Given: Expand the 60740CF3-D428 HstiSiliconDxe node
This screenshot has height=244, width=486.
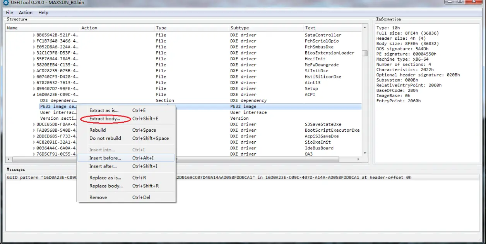Looking at the screenshot, I should (34, 77).
